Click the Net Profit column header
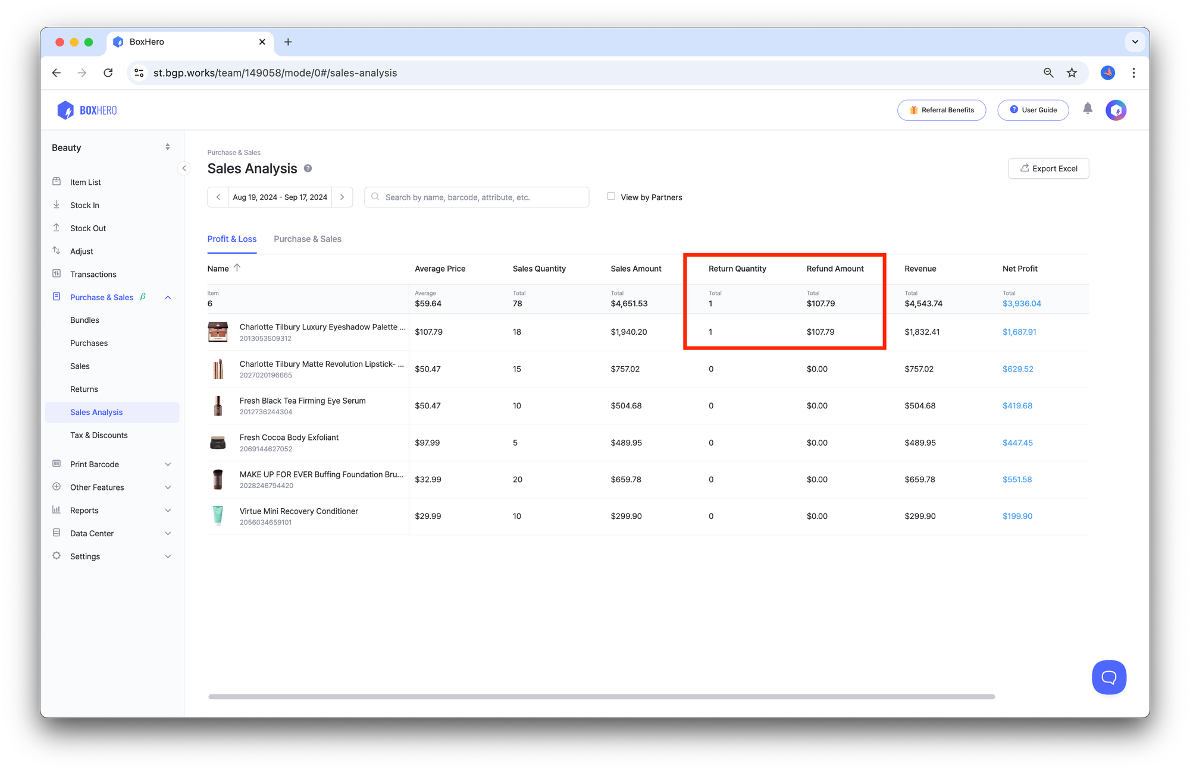The image size is (1190, 771). pos(1019,269)
